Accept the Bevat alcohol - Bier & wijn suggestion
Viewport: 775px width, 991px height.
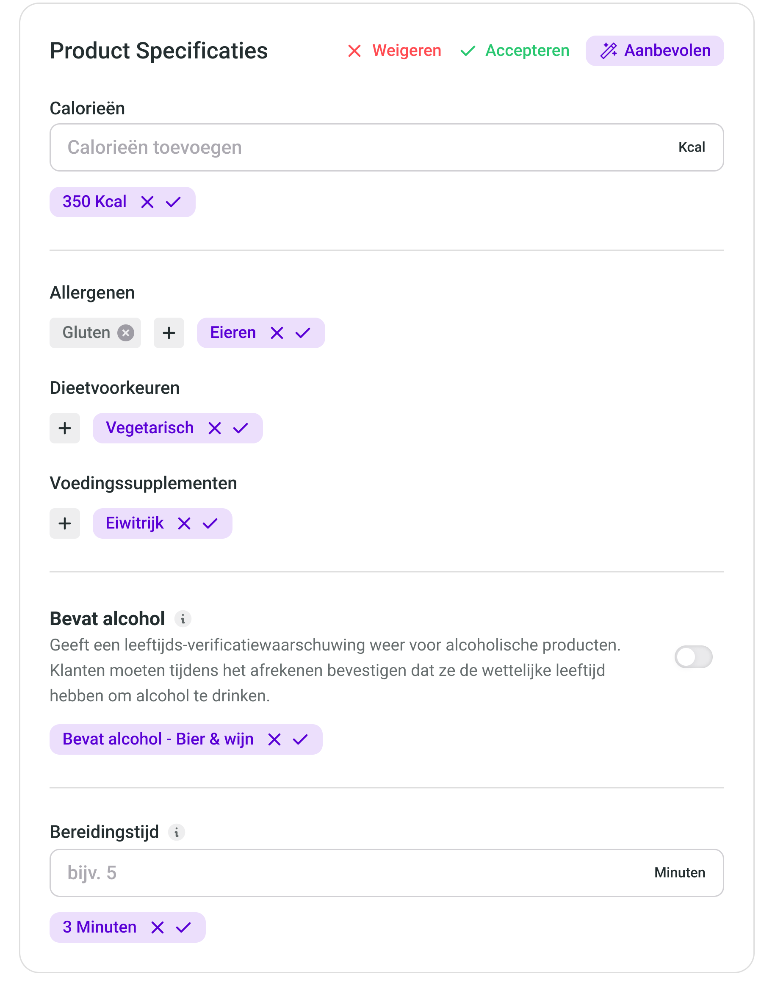tap(300, 739)
